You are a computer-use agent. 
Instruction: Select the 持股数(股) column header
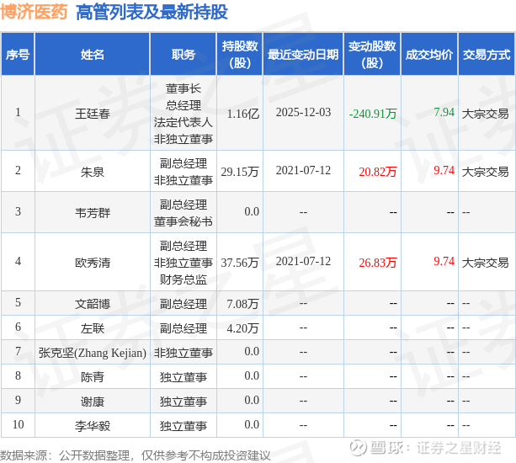tap(240, 54)
